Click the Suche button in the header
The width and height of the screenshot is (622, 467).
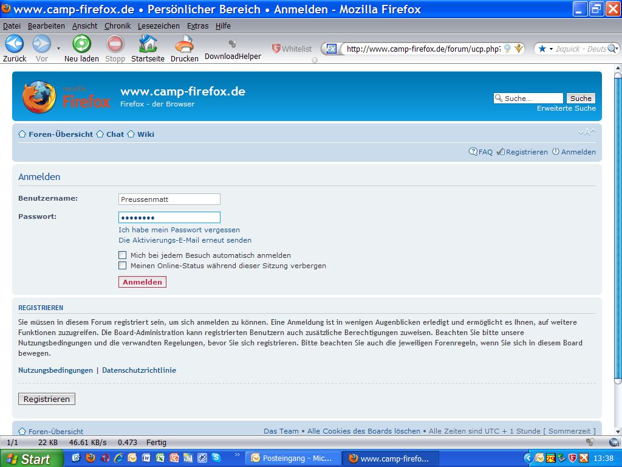(581, 98)
